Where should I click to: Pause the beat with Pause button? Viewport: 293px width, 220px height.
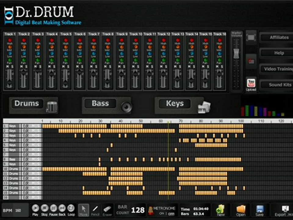53,208
